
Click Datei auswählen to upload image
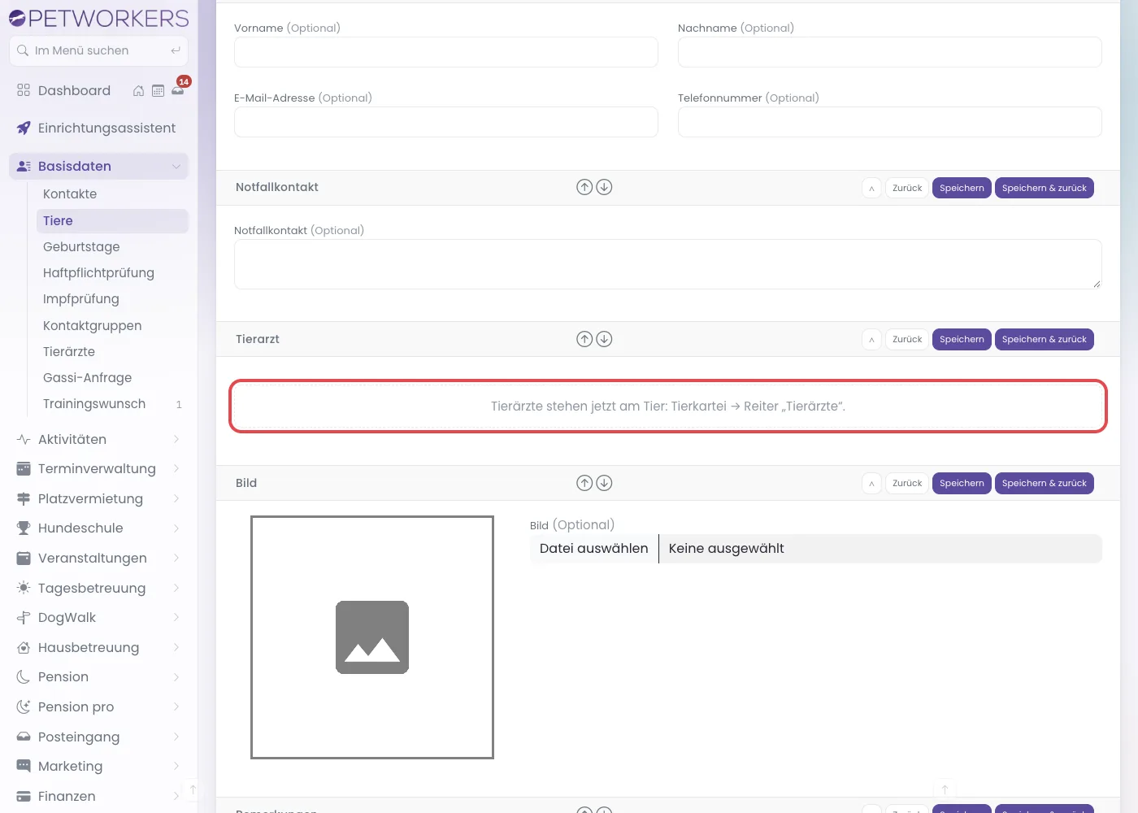pos(594,549)
